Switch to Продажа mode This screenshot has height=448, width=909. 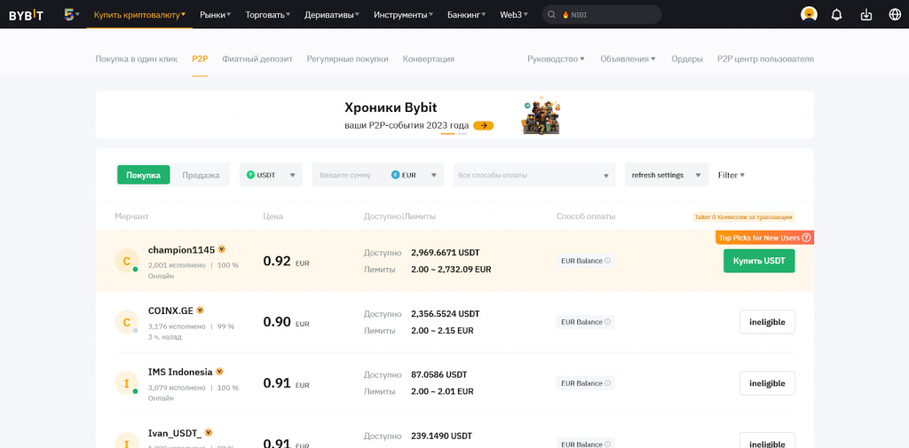tap(201, 175)
